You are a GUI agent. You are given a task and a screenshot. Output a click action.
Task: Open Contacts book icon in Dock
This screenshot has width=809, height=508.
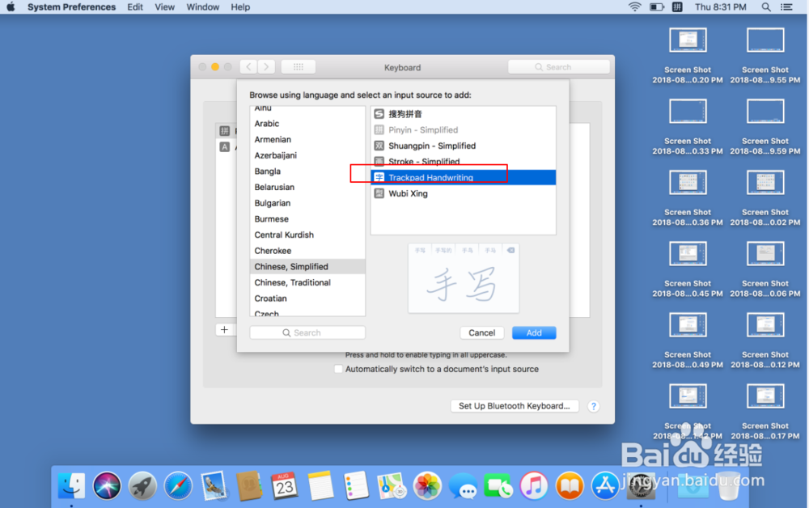pos(249,485)
